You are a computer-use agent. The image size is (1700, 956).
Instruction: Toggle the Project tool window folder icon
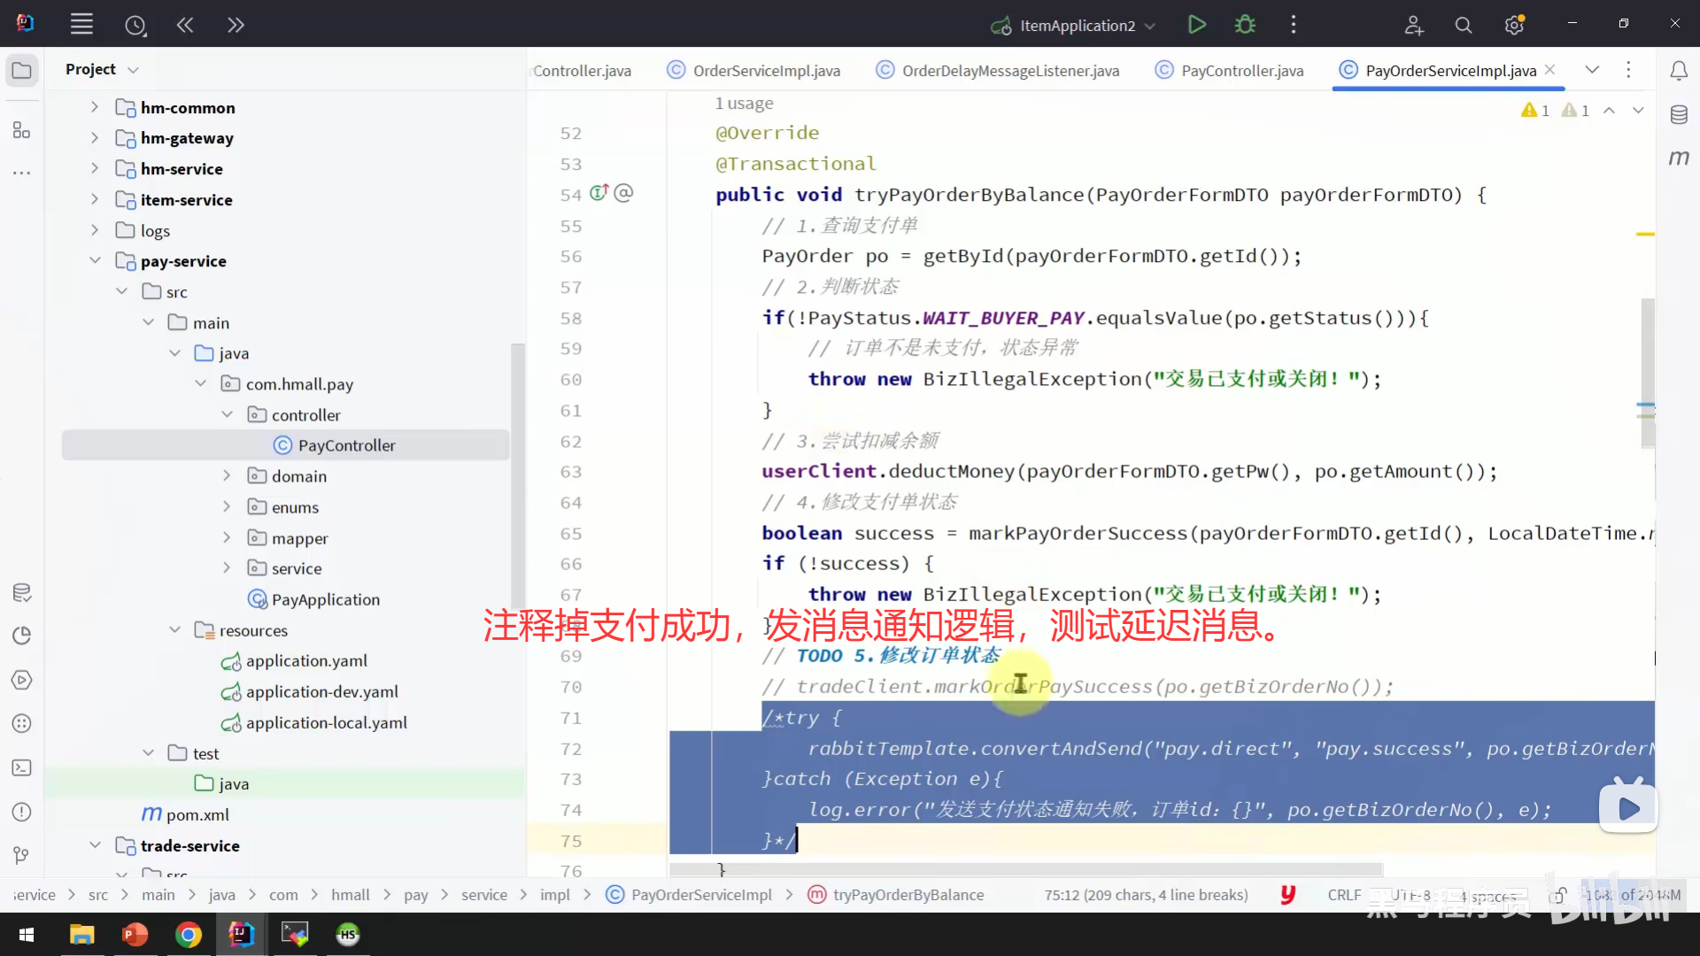22,70
